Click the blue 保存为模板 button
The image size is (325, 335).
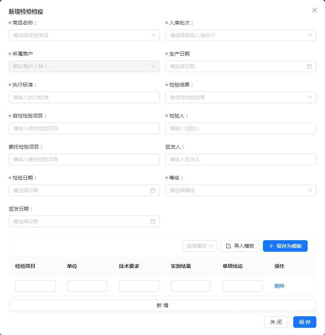285,246
